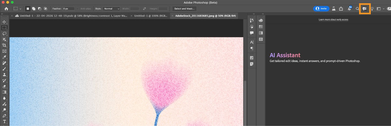This screenshot has width=391, height=126.
Task: Select the Brush tool
Action: pos(5,69)
